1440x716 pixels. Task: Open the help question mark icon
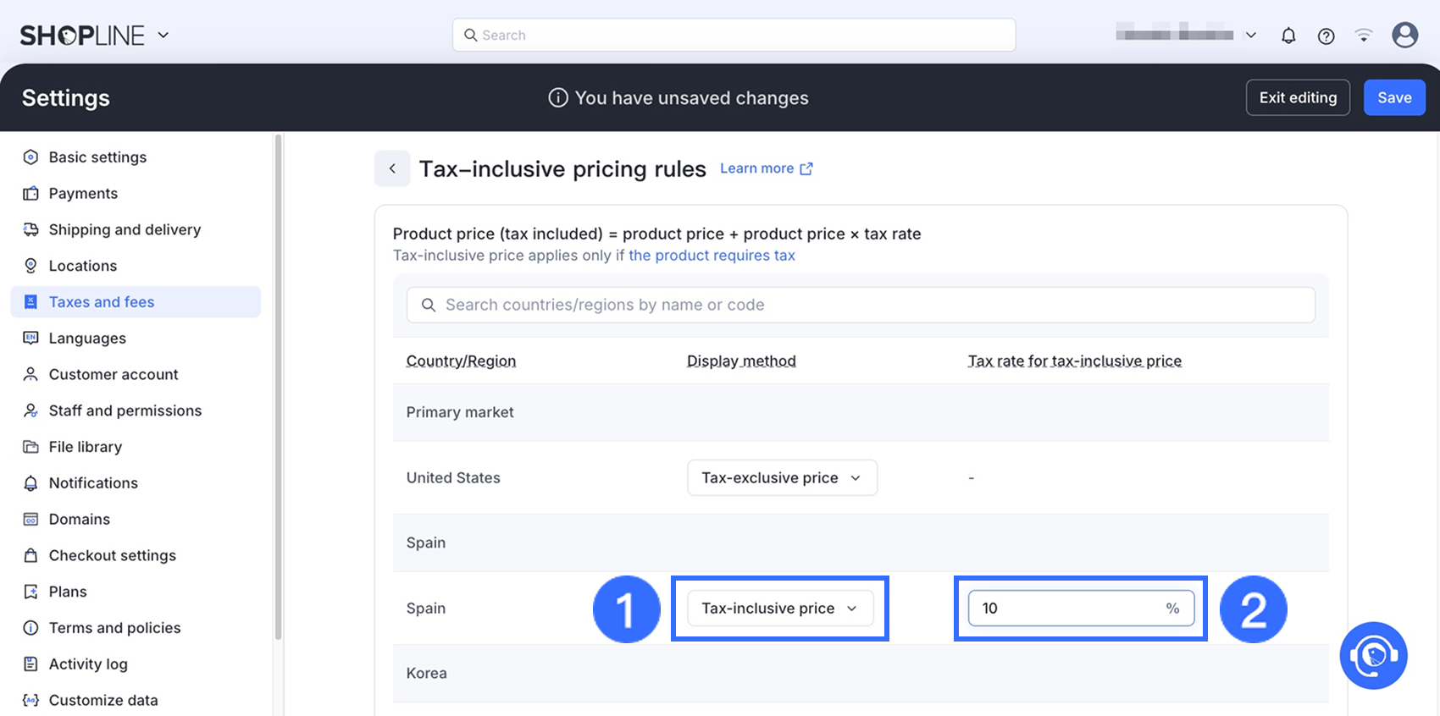[x=1326, y=36]
